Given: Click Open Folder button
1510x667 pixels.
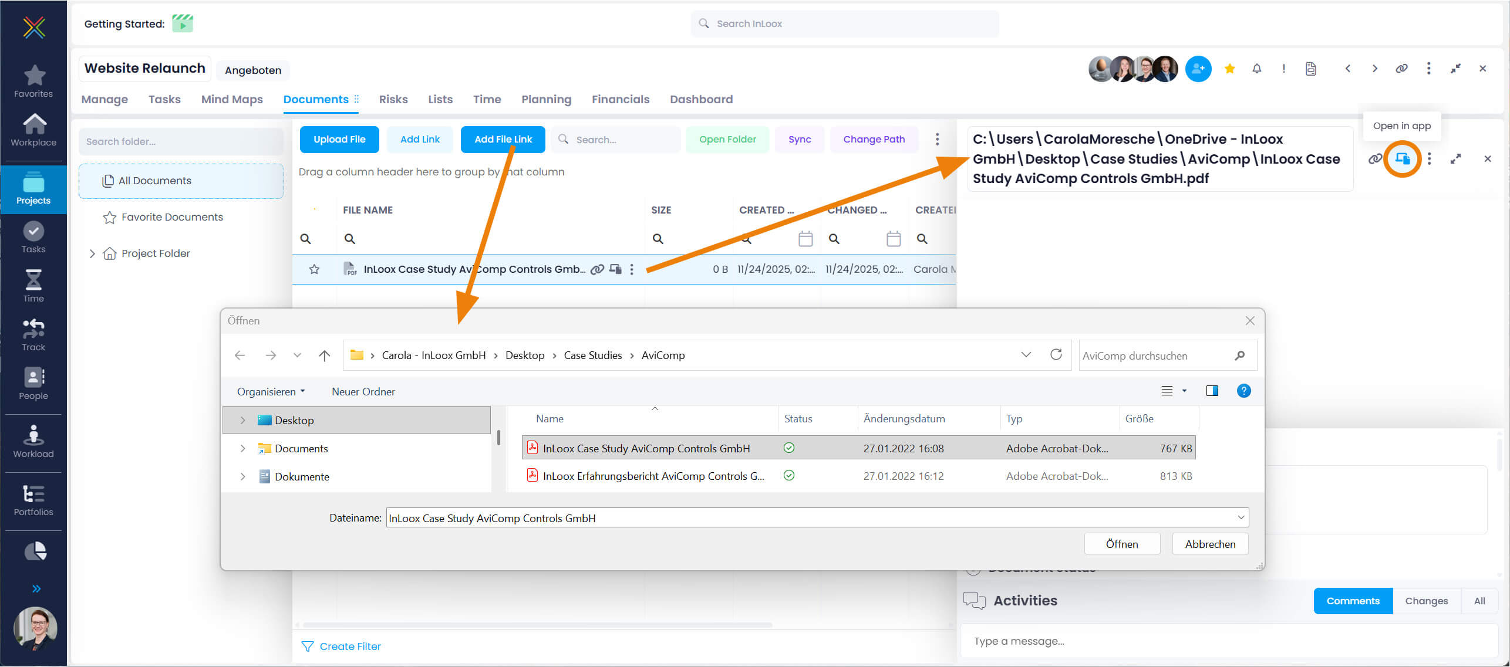Looking at the screenshot, I should [x=727, y=139].
